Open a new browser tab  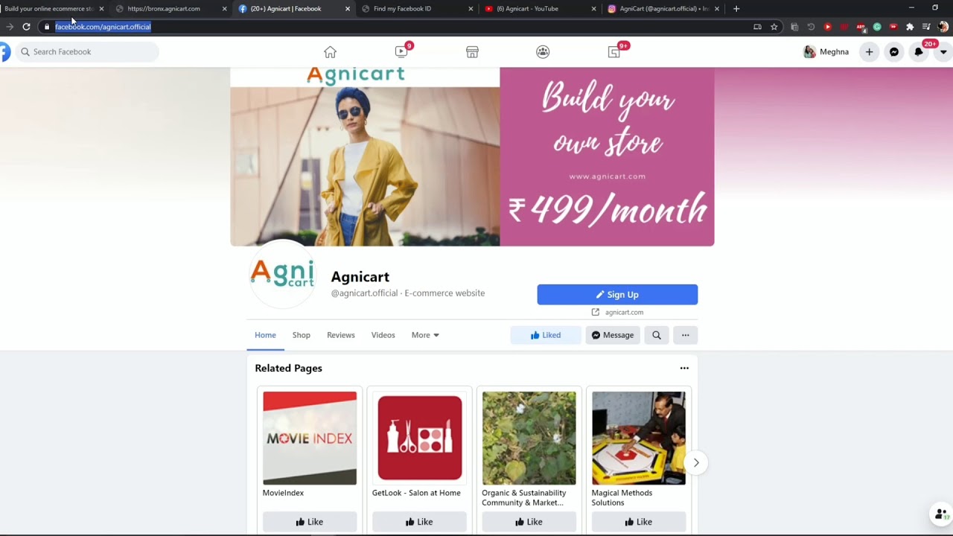pos(736,9)
